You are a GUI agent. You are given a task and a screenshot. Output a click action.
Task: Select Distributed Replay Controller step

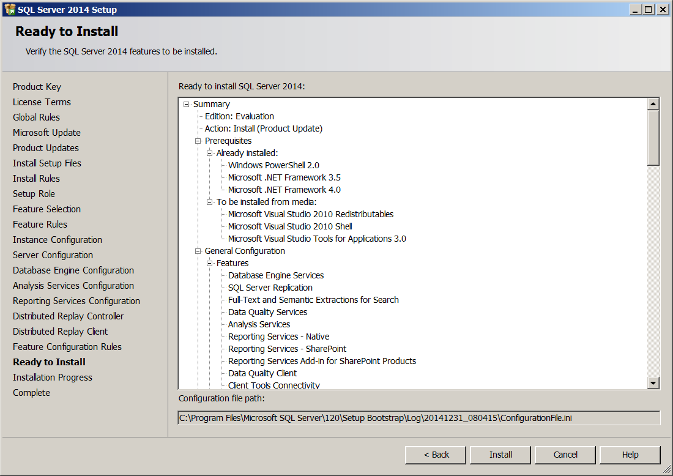tap(69, 316)
